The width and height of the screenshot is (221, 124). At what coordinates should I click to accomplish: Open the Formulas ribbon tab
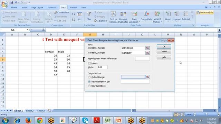point(52,8)
